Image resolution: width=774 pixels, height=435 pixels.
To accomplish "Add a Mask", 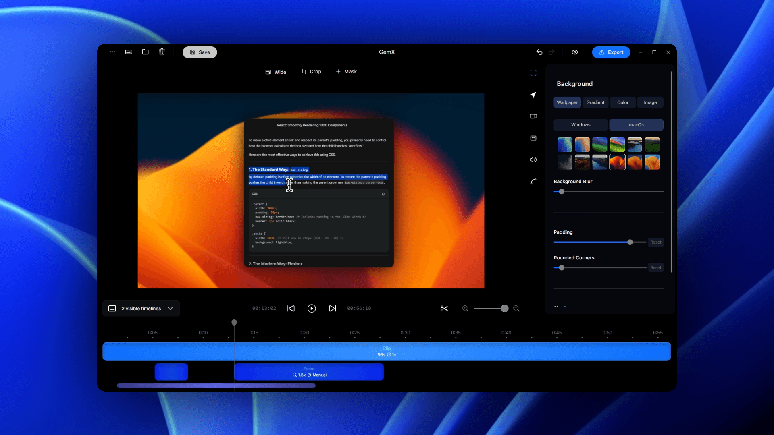I will 346,72.
